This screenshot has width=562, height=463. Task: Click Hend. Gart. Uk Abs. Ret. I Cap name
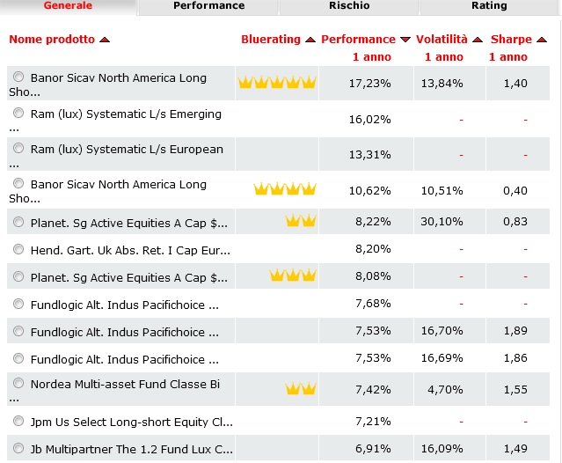pos(130,250)
